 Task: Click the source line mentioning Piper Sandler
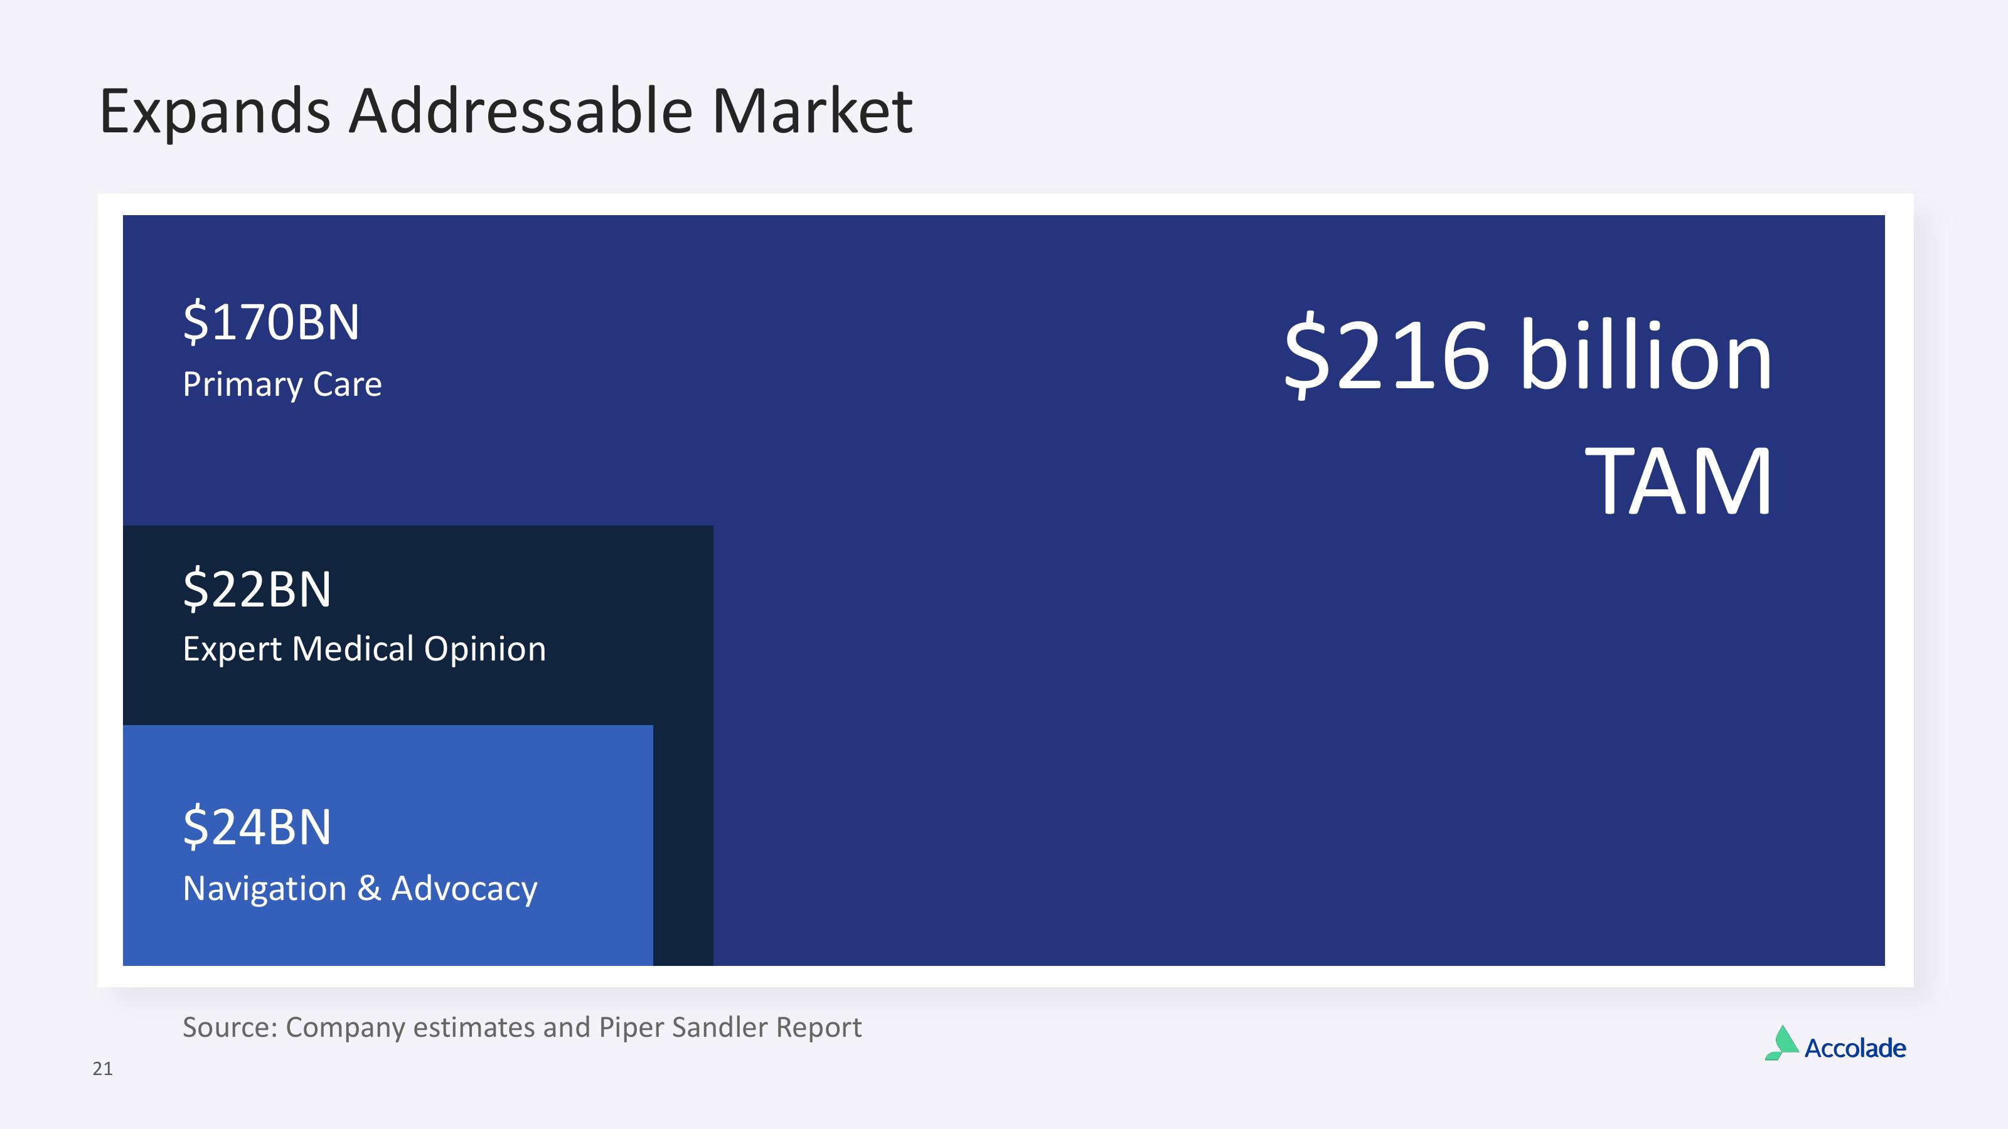point(521,1027)
